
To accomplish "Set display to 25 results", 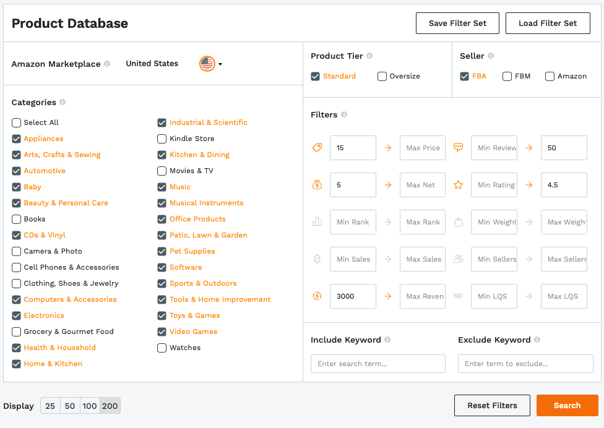I will point(50,406).
